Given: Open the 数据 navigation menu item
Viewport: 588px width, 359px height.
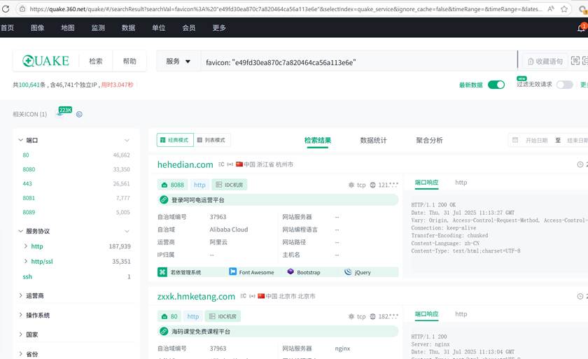Looking at the screenshot, I should tap(128, 28).
